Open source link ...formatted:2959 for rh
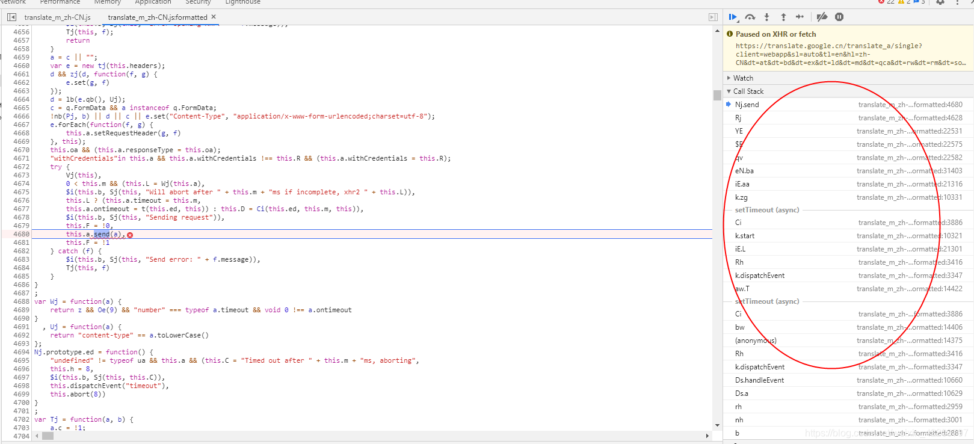Viewport: 974px width, 444px height. tap(910, 407)
